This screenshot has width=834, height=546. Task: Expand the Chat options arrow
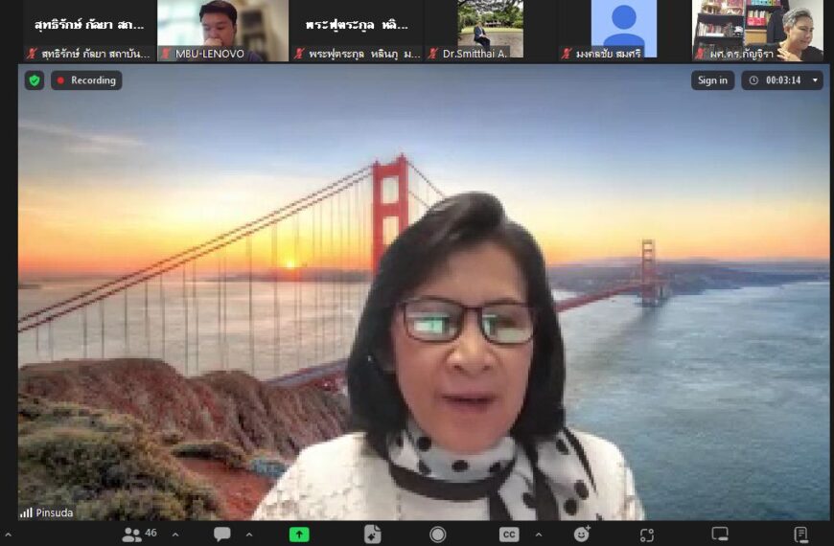pos(249,535)
